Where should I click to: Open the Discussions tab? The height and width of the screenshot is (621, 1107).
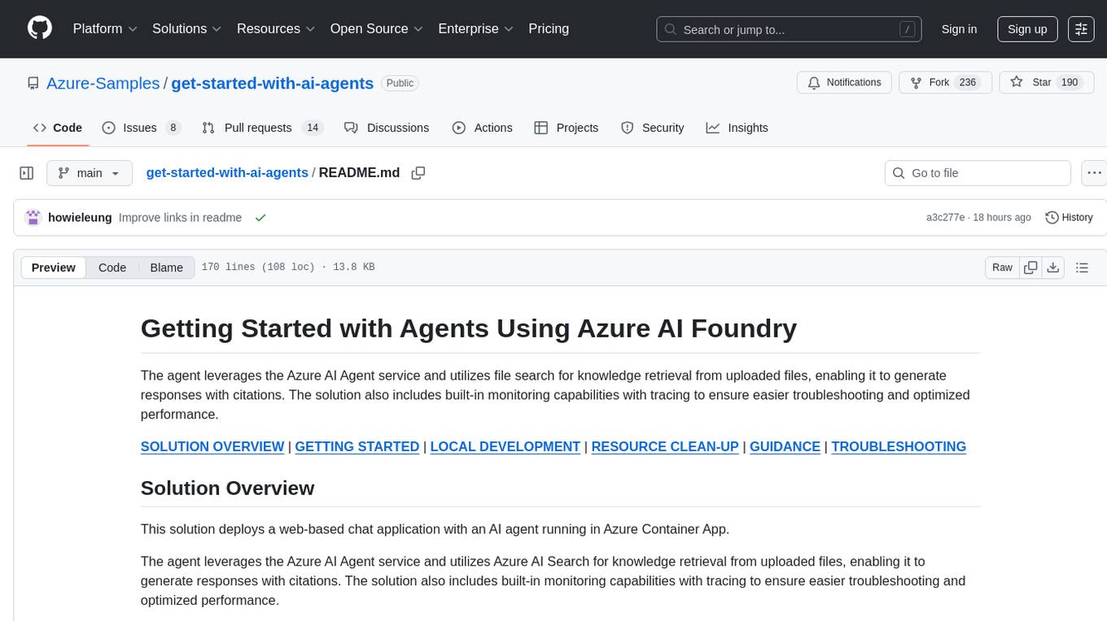click(x=387, y=128)
